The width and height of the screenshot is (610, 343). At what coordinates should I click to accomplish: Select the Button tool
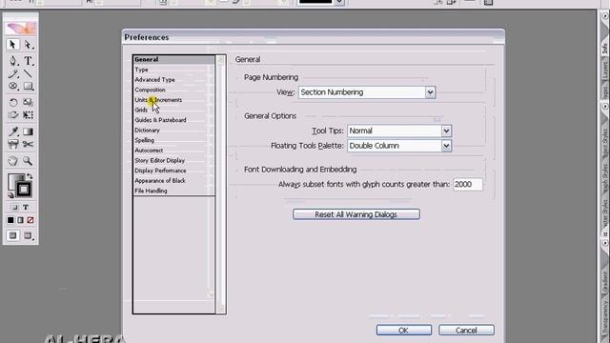pos(12,144)
